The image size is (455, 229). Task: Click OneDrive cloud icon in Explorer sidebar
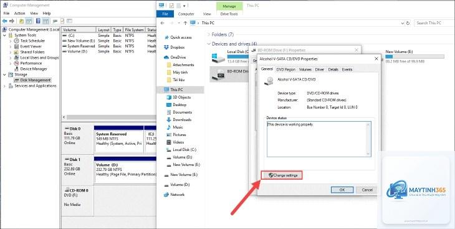click(x=166, y=57)
